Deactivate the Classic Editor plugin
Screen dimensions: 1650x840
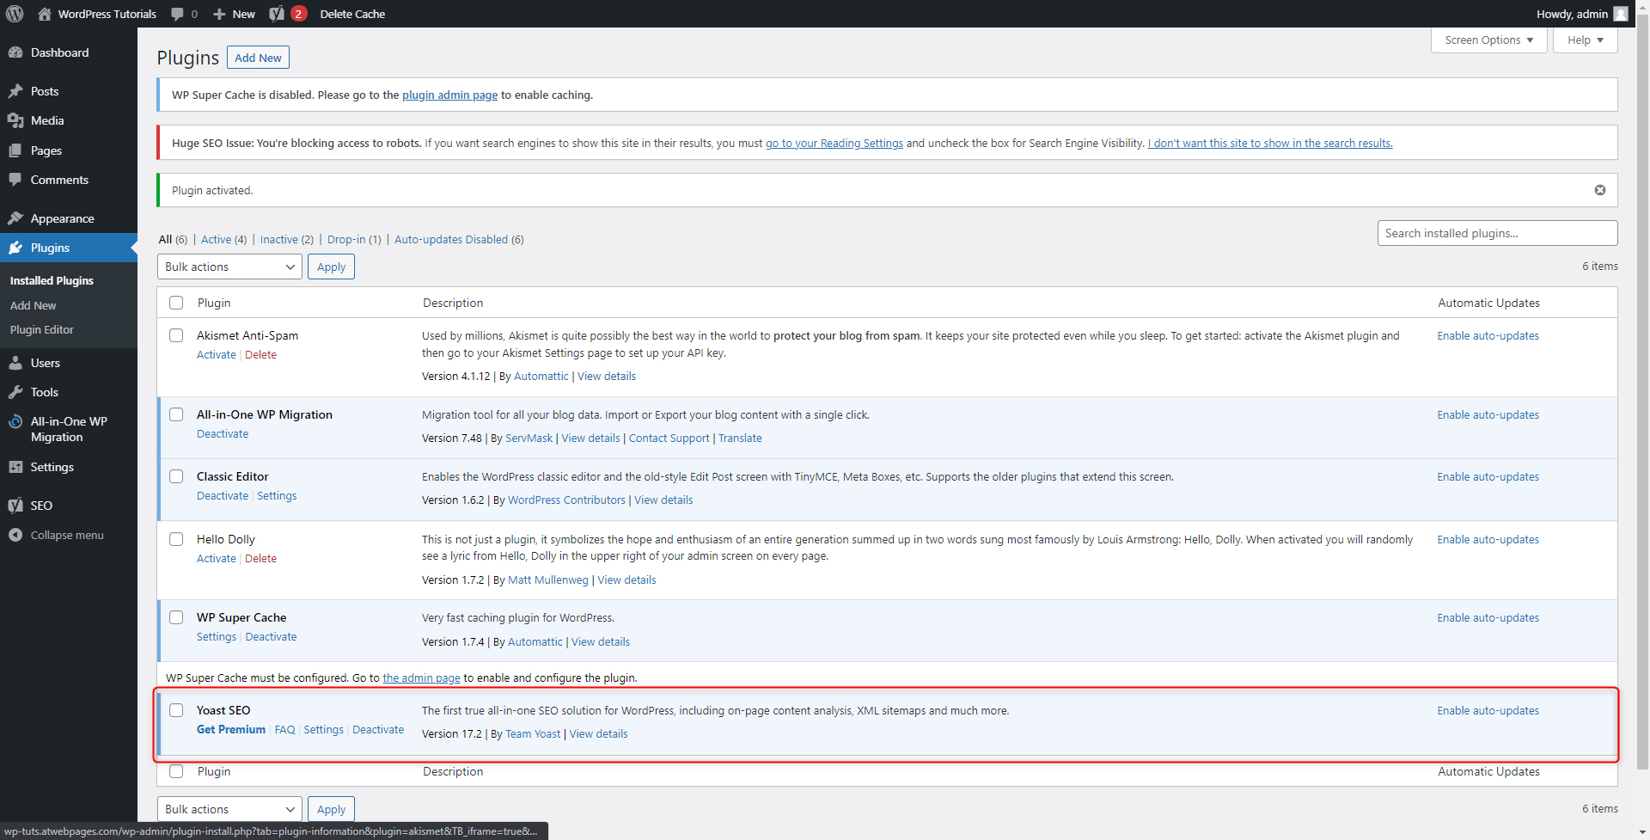[x=223, y=495]
